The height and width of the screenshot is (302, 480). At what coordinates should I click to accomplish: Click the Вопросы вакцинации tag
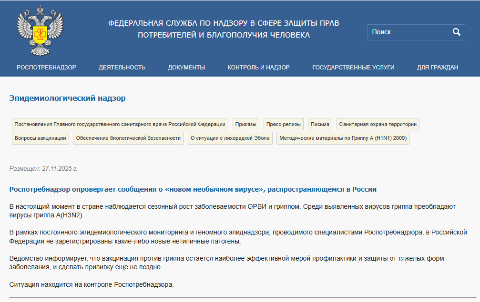tap(41, 138)
